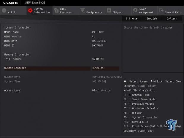Click the BIOS Features chip icon
Image resolution: width=184 pixels, height=138 pixels.
[56, 11]
